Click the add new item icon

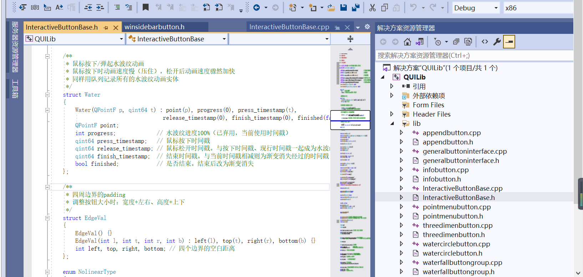click(313, 7)
